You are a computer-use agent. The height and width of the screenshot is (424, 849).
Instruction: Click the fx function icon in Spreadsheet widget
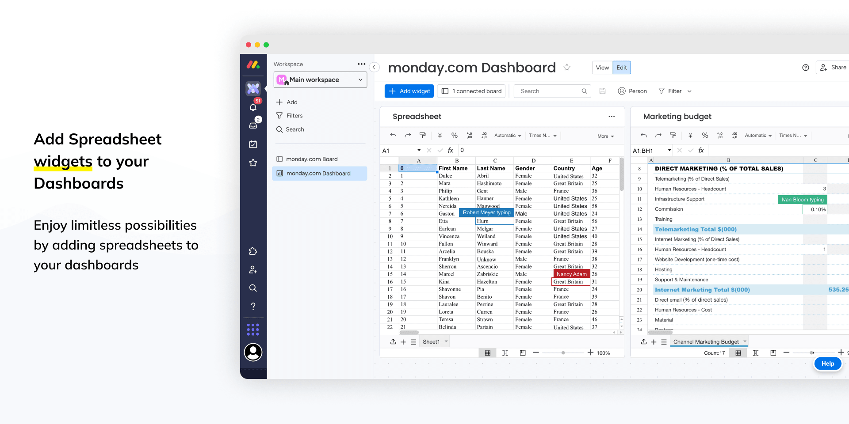[451, 150]
